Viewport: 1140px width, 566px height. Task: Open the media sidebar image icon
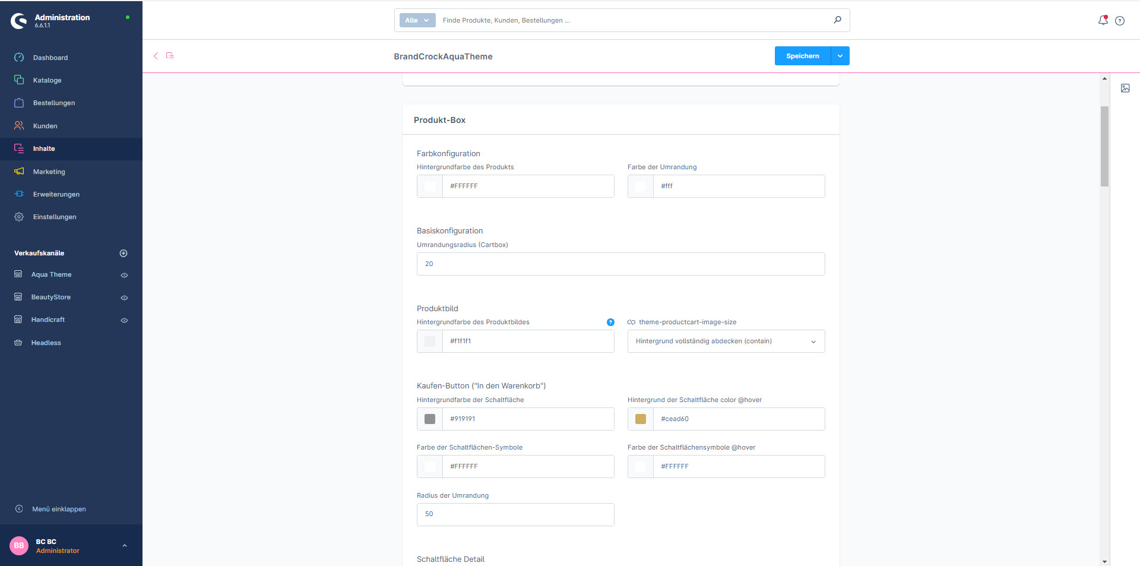pos(1125,88)
